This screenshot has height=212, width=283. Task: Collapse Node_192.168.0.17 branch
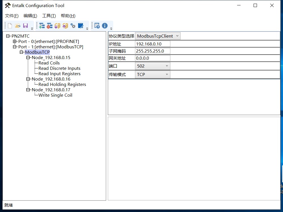28,90
